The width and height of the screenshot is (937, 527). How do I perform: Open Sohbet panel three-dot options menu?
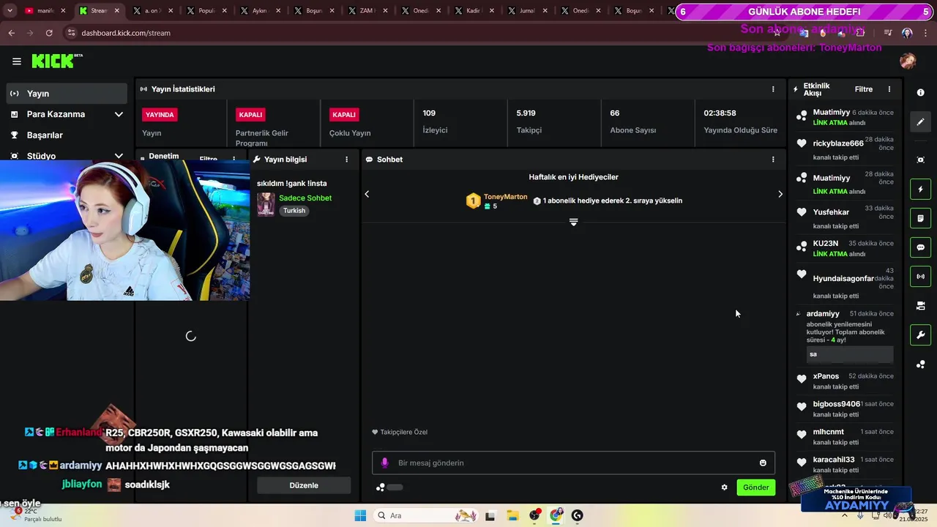point(773,160)
